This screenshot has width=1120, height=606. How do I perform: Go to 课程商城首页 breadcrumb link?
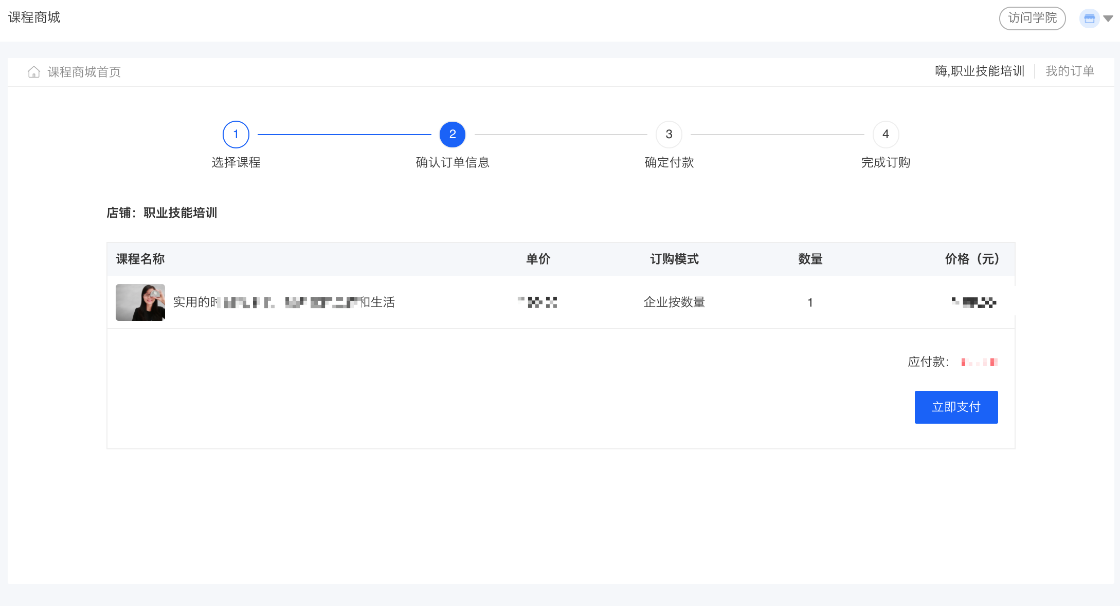(84, 72)
